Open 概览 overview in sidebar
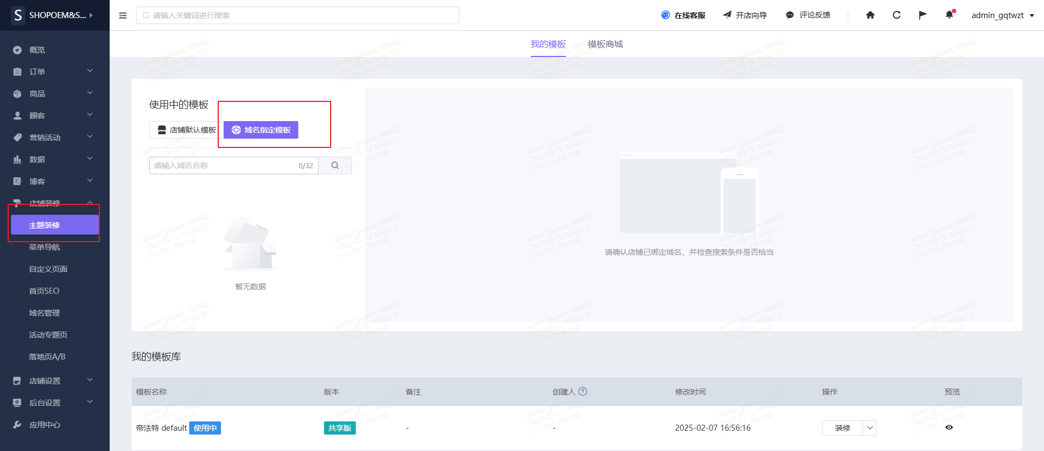Screen dimensions: 1044x451 [37, 50]
